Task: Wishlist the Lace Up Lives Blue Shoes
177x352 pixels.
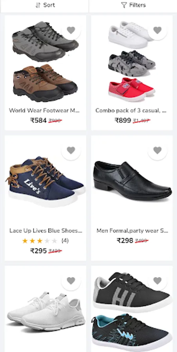Action: point(71,150)
